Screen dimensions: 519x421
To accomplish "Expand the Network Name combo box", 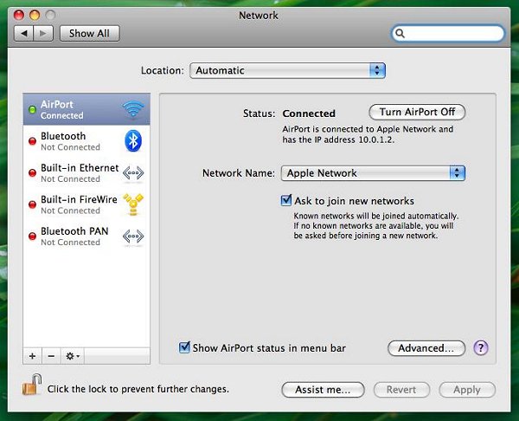I will pyautogui.click(x=457, y=173).
